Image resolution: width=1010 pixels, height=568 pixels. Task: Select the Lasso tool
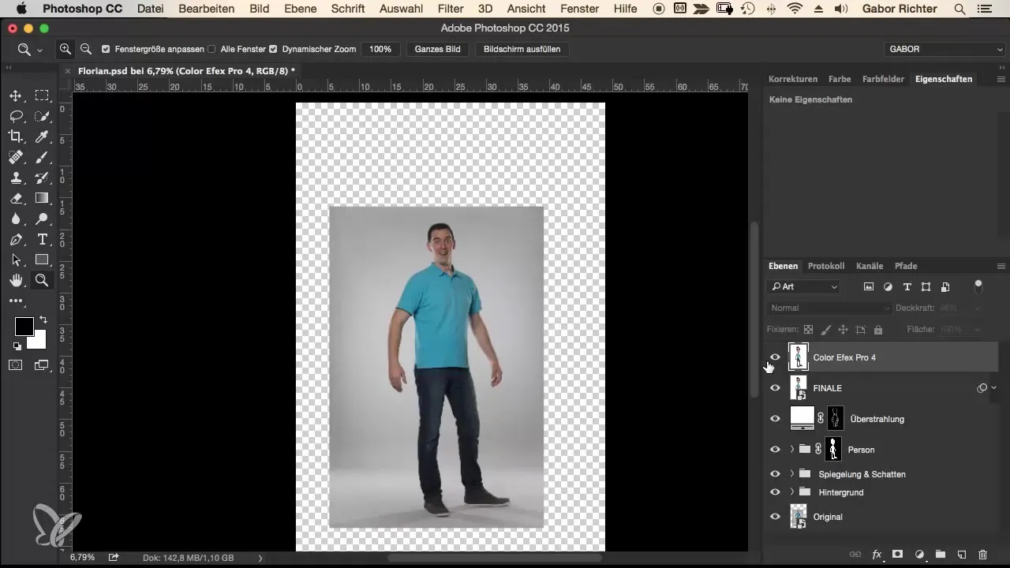tap(15, 116)
